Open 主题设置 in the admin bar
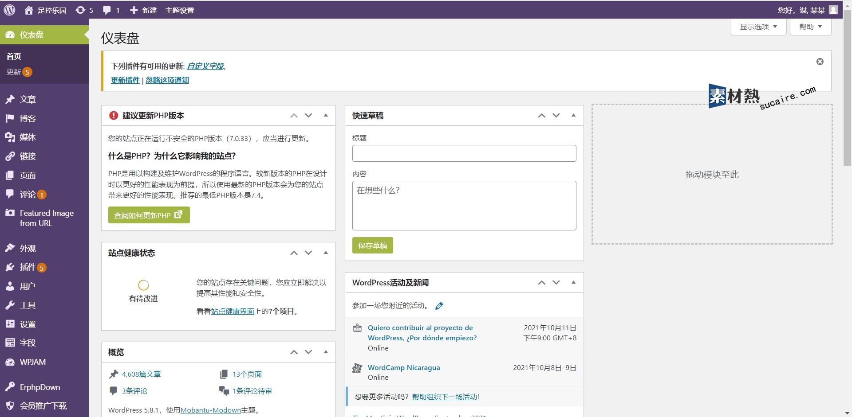This screenshot has width=852, height=417. tap(180, 10)
